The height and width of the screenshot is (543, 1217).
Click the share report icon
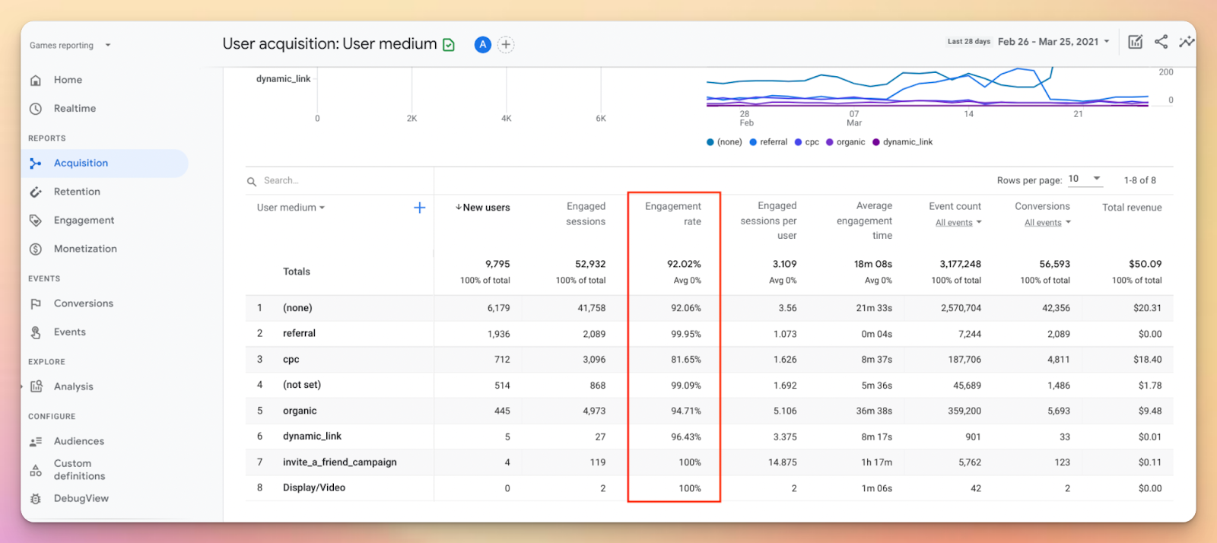coord(1161,42)
